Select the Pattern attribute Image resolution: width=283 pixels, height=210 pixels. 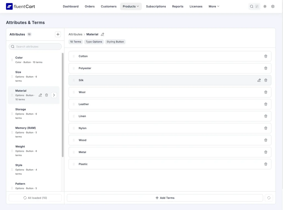[x=34, y=186]
